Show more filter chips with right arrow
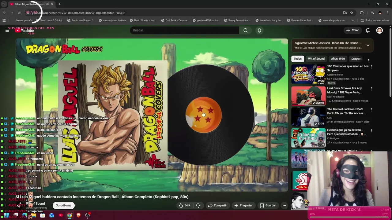Viewport: 392px width, 220px height. (x=368, y=60)
